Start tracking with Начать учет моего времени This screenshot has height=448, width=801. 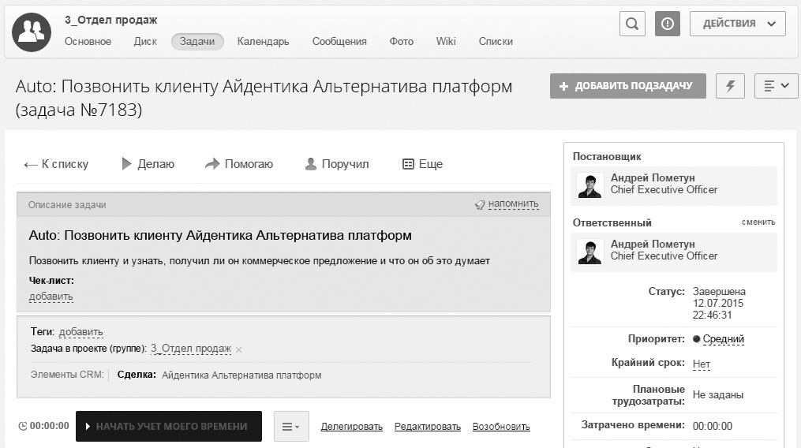pyautogui.click(x=168, y=427)
